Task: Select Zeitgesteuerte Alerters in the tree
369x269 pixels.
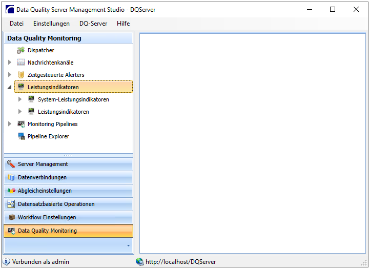Action: [x=56, y=75]
